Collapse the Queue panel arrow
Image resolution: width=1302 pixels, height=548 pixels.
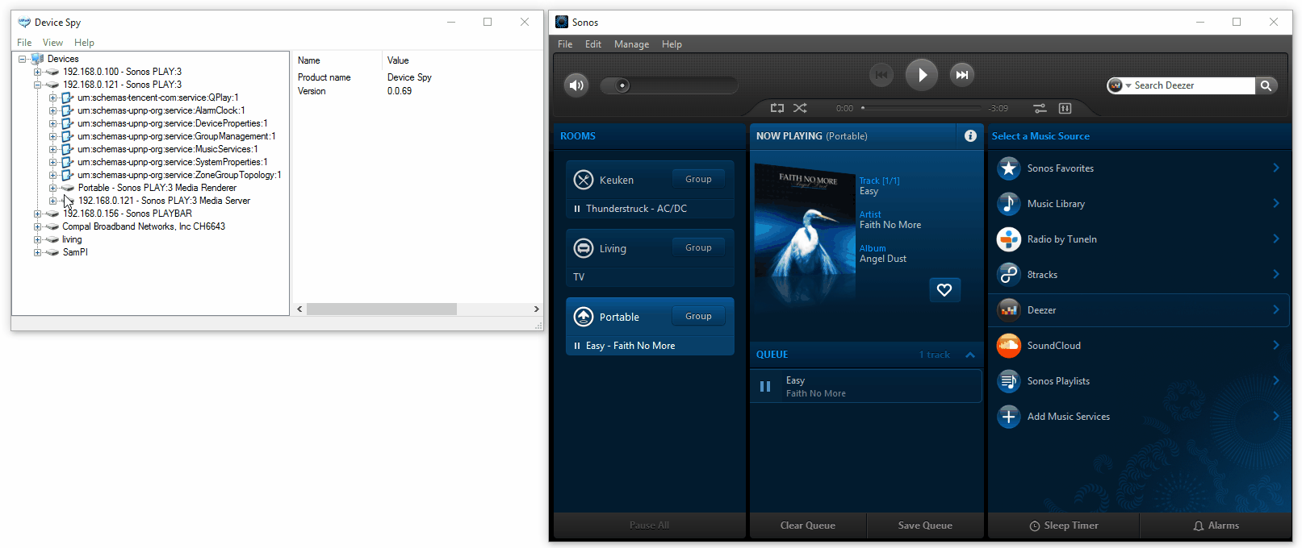(x=970, y=355)
